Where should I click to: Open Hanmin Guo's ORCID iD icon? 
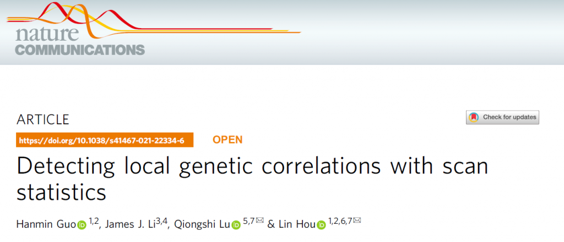click(x=82, y=224)
